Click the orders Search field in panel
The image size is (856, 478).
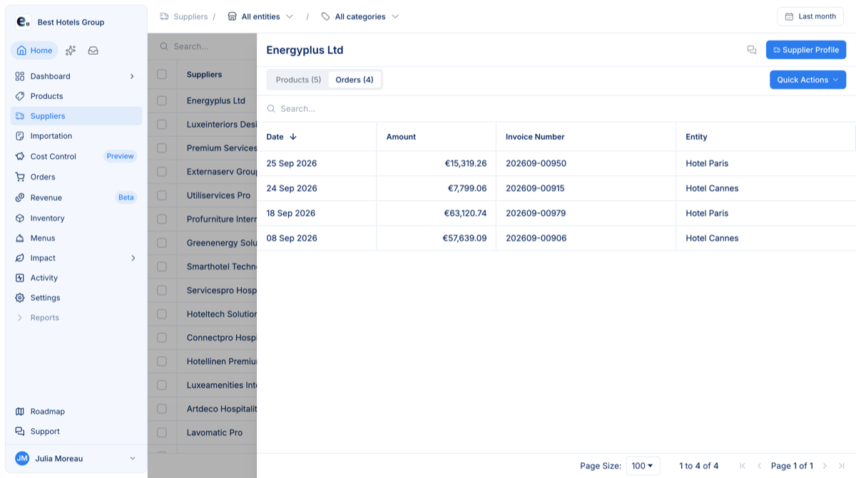click(x=556, y=109)
